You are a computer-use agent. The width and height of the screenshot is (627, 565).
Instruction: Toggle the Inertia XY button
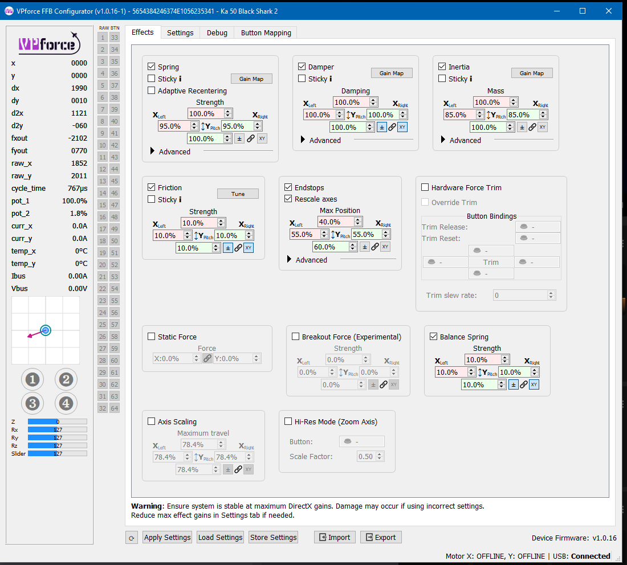pyautogui.click(x=542, y=128)
